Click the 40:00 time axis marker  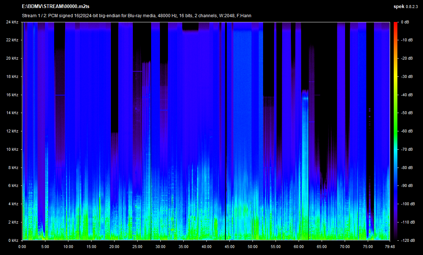pos(207,246)
